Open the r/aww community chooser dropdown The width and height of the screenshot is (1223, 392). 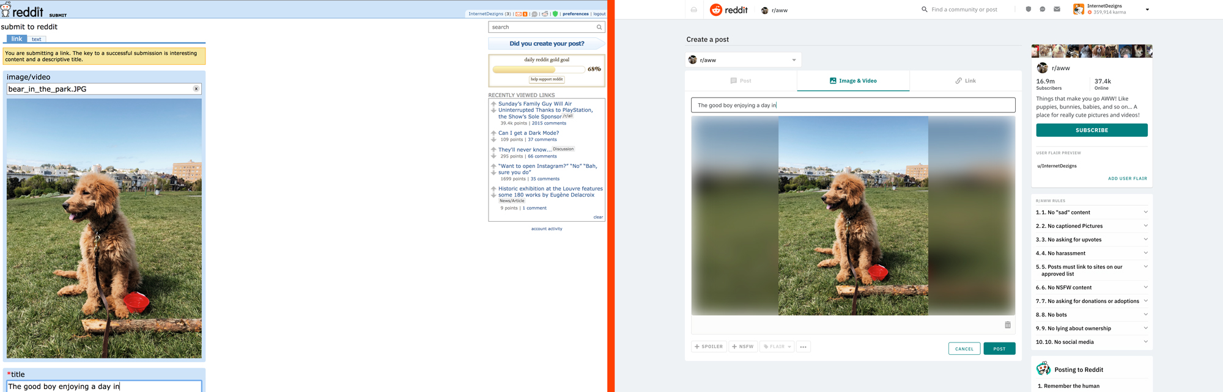(x=744, y=60)
